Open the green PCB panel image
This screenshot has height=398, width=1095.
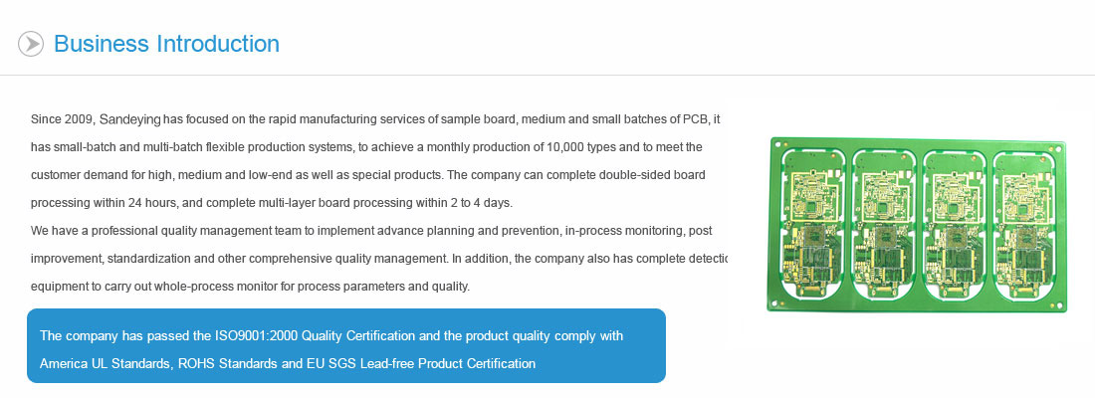pyautogui.click(x=917, y=224)
